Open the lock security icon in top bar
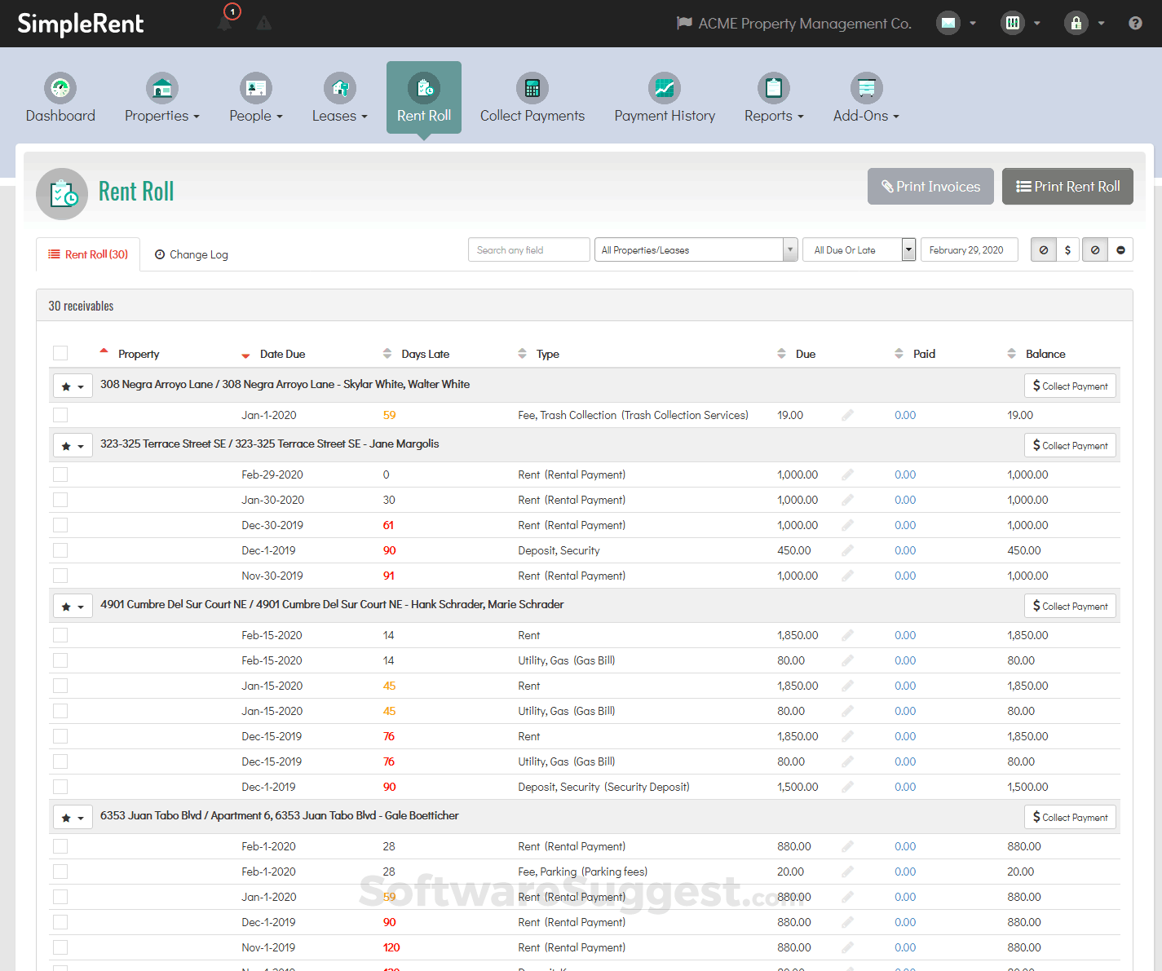 1076,23
